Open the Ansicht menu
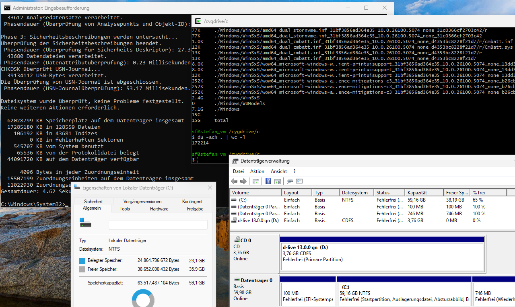Viewport: 515px width, 307px height. coord(279,171)
